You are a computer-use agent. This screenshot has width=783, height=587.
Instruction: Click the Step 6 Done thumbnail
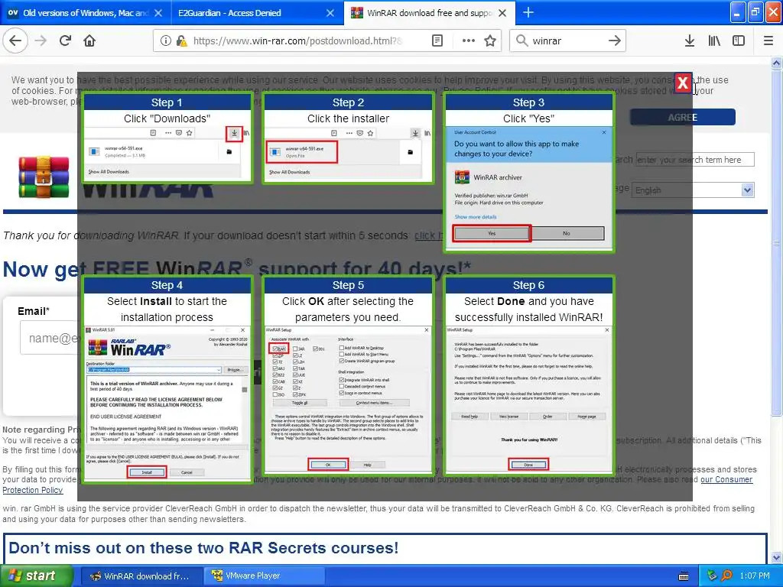pos(529,375)
